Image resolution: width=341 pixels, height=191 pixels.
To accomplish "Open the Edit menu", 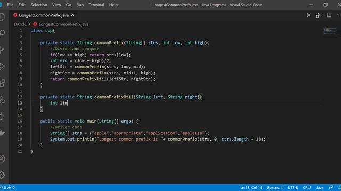I will click(x=22, y=5).
